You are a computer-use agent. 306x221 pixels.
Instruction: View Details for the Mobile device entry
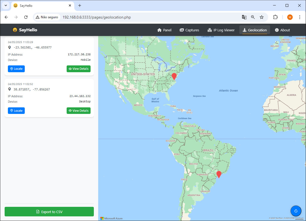[79, 69]
